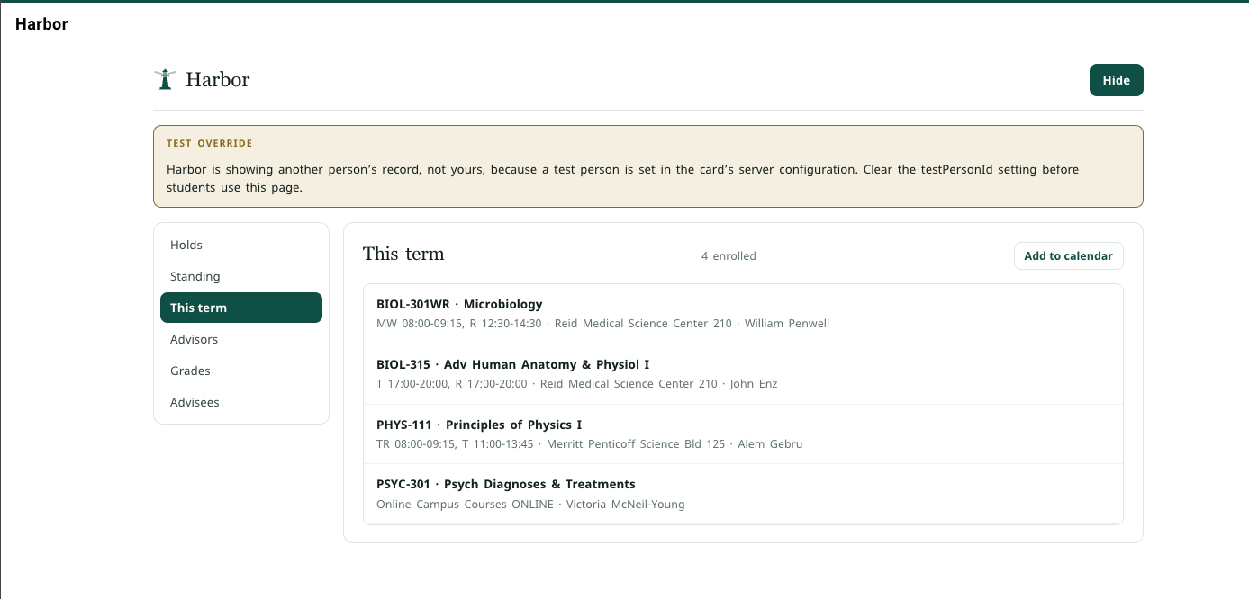Click the TEST OVERRIDE banner label
Viewport: 1249px width, 599px height.
(x=209, y=143)
